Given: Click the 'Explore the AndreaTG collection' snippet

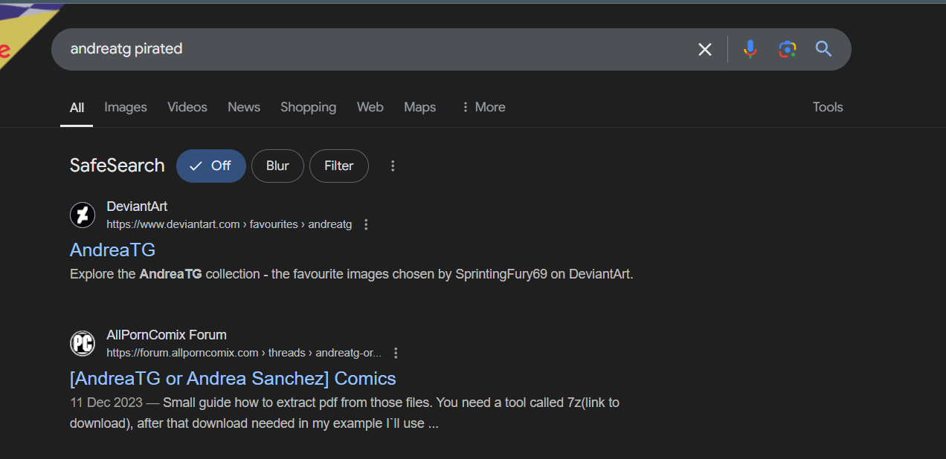Looking at the screenshot, I should [x=351, y=274].
